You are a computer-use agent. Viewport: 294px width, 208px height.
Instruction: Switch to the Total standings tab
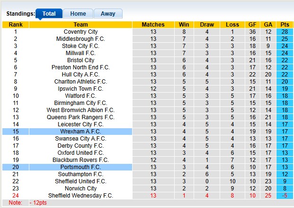[49, 14]
